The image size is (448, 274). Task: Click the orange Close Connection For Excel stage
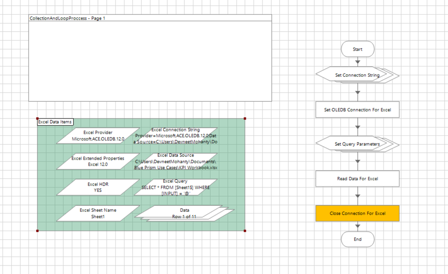[357, 213]
